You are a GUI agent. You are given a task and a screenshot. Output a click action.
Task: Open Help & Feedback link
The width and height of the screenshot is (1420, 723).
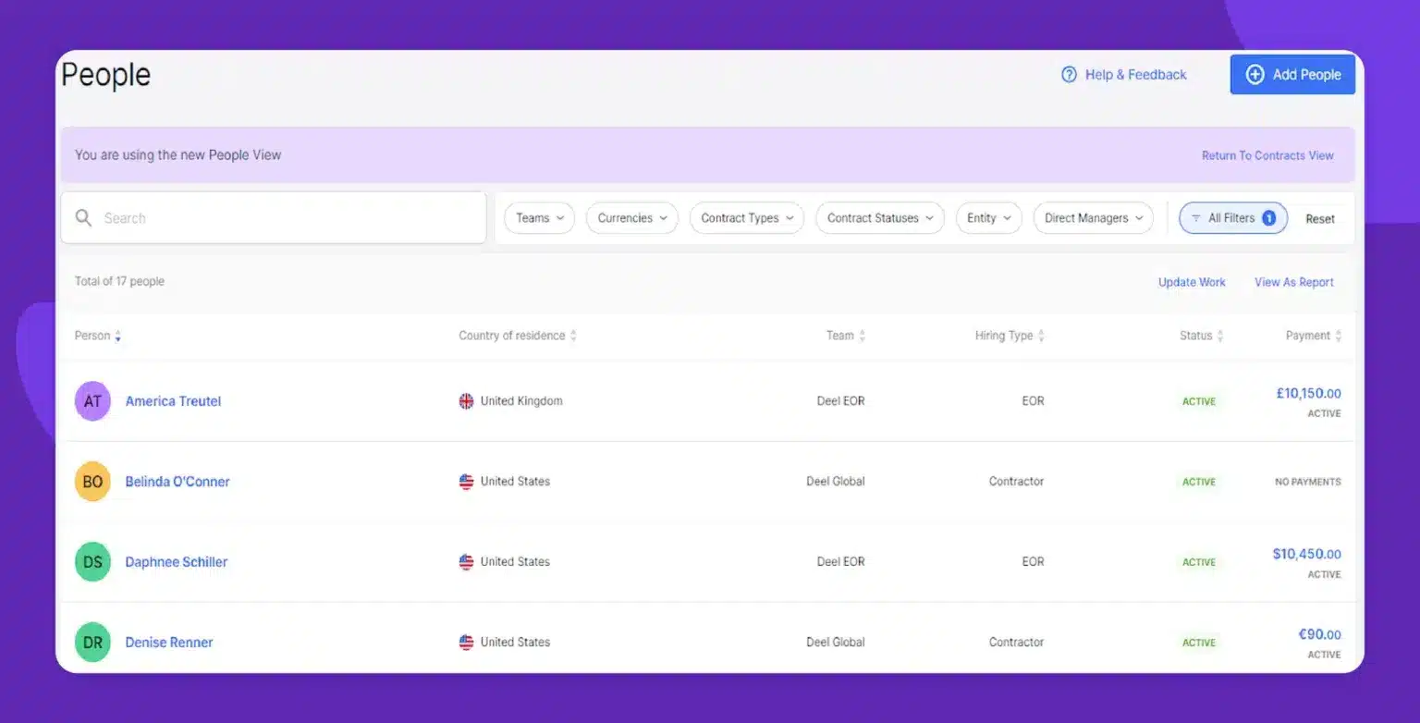[1124, 75]
